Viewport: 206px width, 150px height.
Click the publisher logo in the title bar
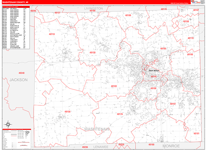click(x=196, y=2)
